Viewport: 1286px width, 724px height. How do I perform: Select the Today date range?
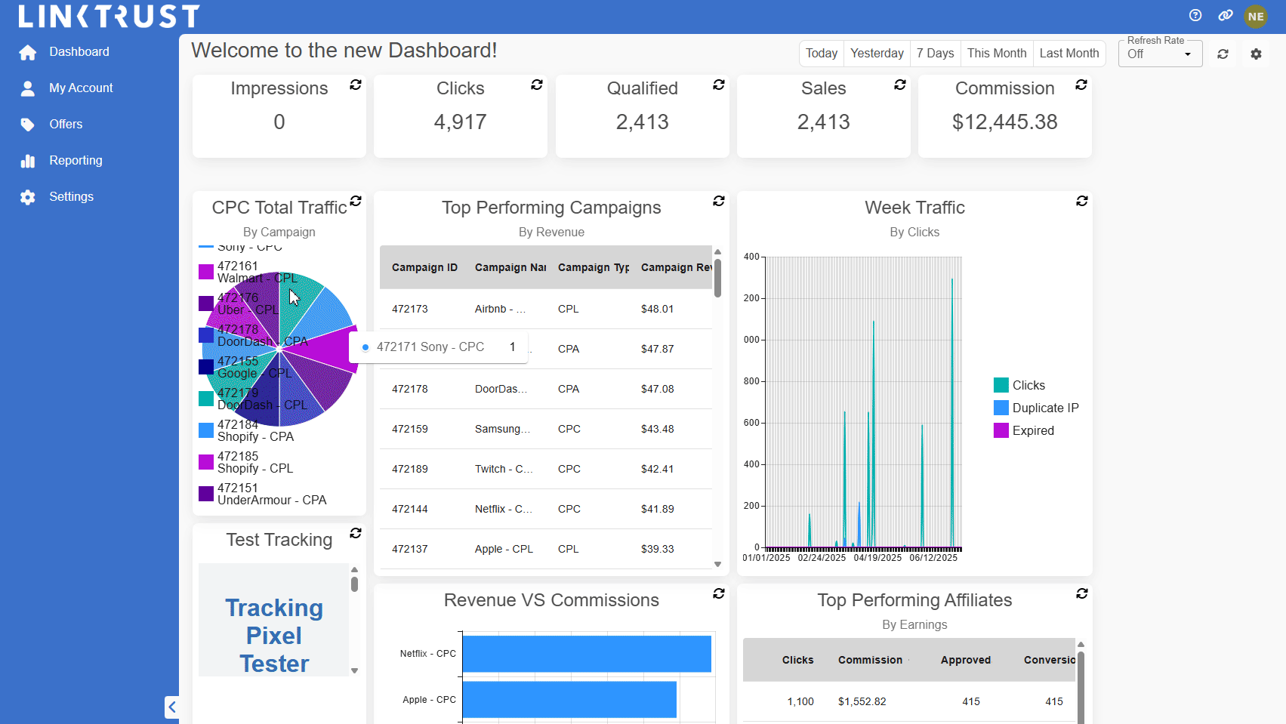(822, 53)
